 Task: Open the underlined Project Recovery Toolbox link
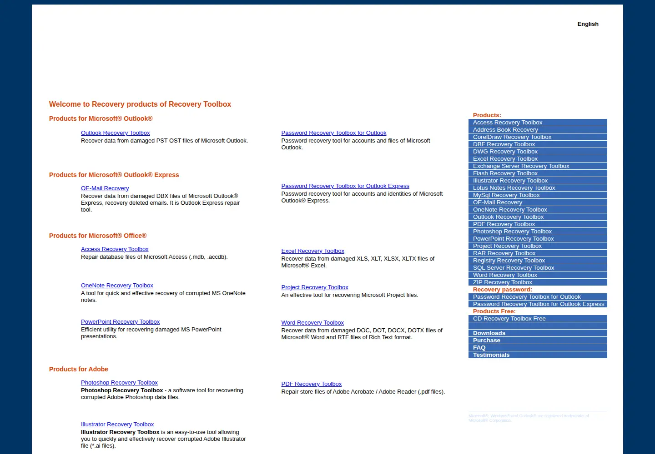(315, 287)
